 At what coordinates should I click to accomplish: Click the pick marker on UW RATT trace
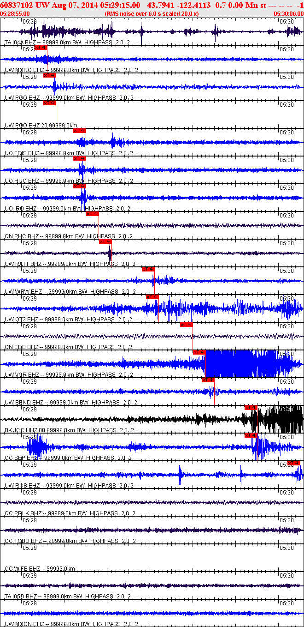click(x=105, y=241)
